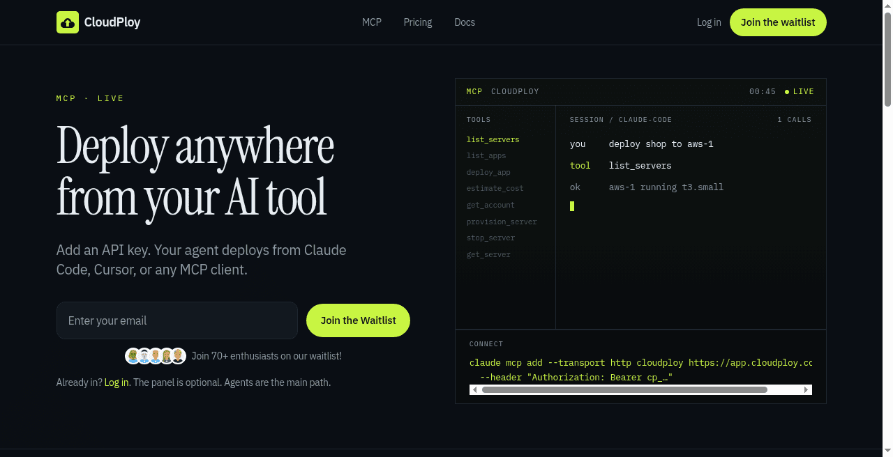Open the Docs nav item
The image size is (893, 457).
tap(465, 22)
